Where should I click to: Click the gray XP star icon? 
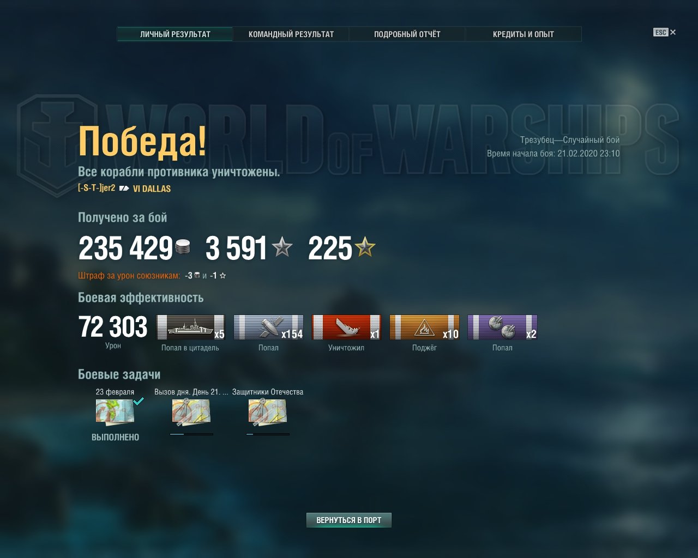pyautogui.click(x=282, y=247)
